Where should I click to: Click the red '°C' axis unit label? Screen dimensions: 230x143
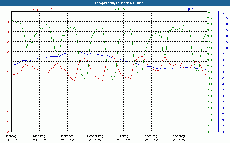pos(9,13)
